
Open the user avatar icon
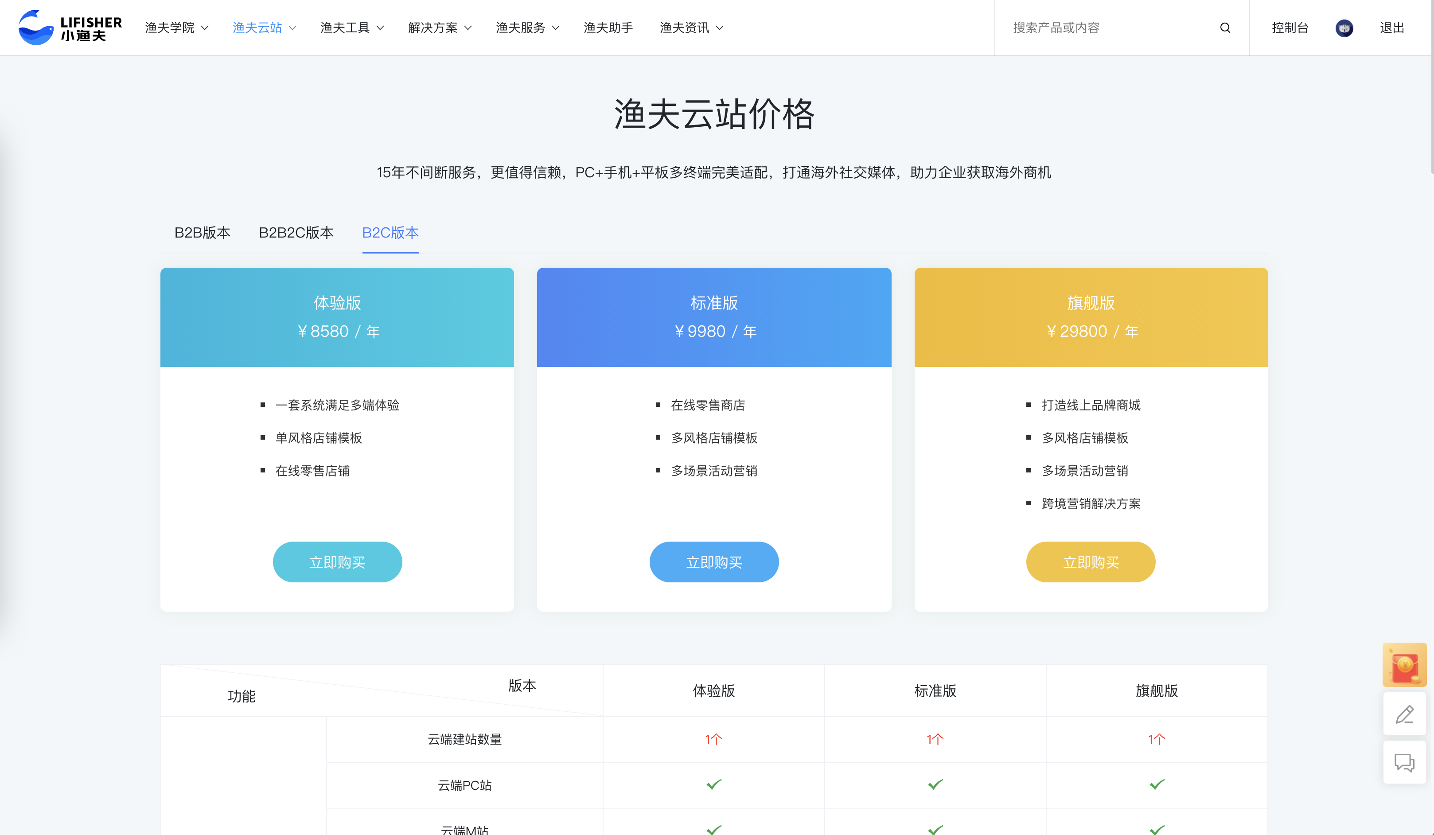(x=1344, y=28)
